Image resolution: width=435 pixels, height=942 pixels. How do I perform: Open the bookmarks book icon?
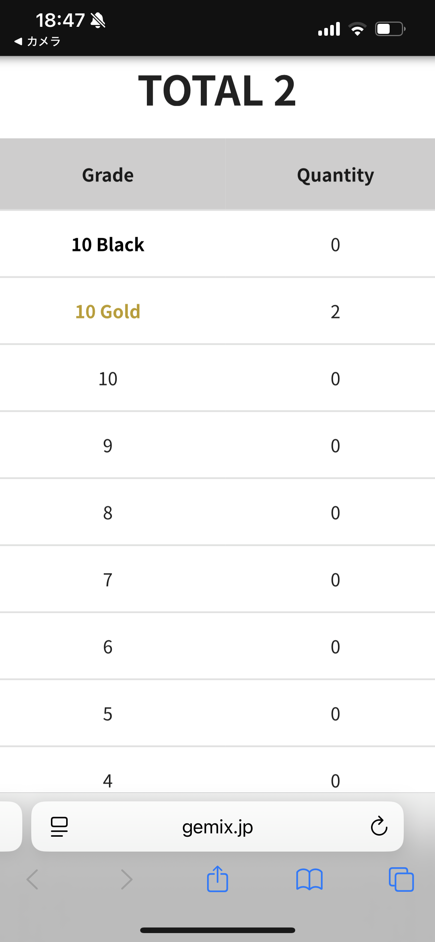tap(309, 879)
